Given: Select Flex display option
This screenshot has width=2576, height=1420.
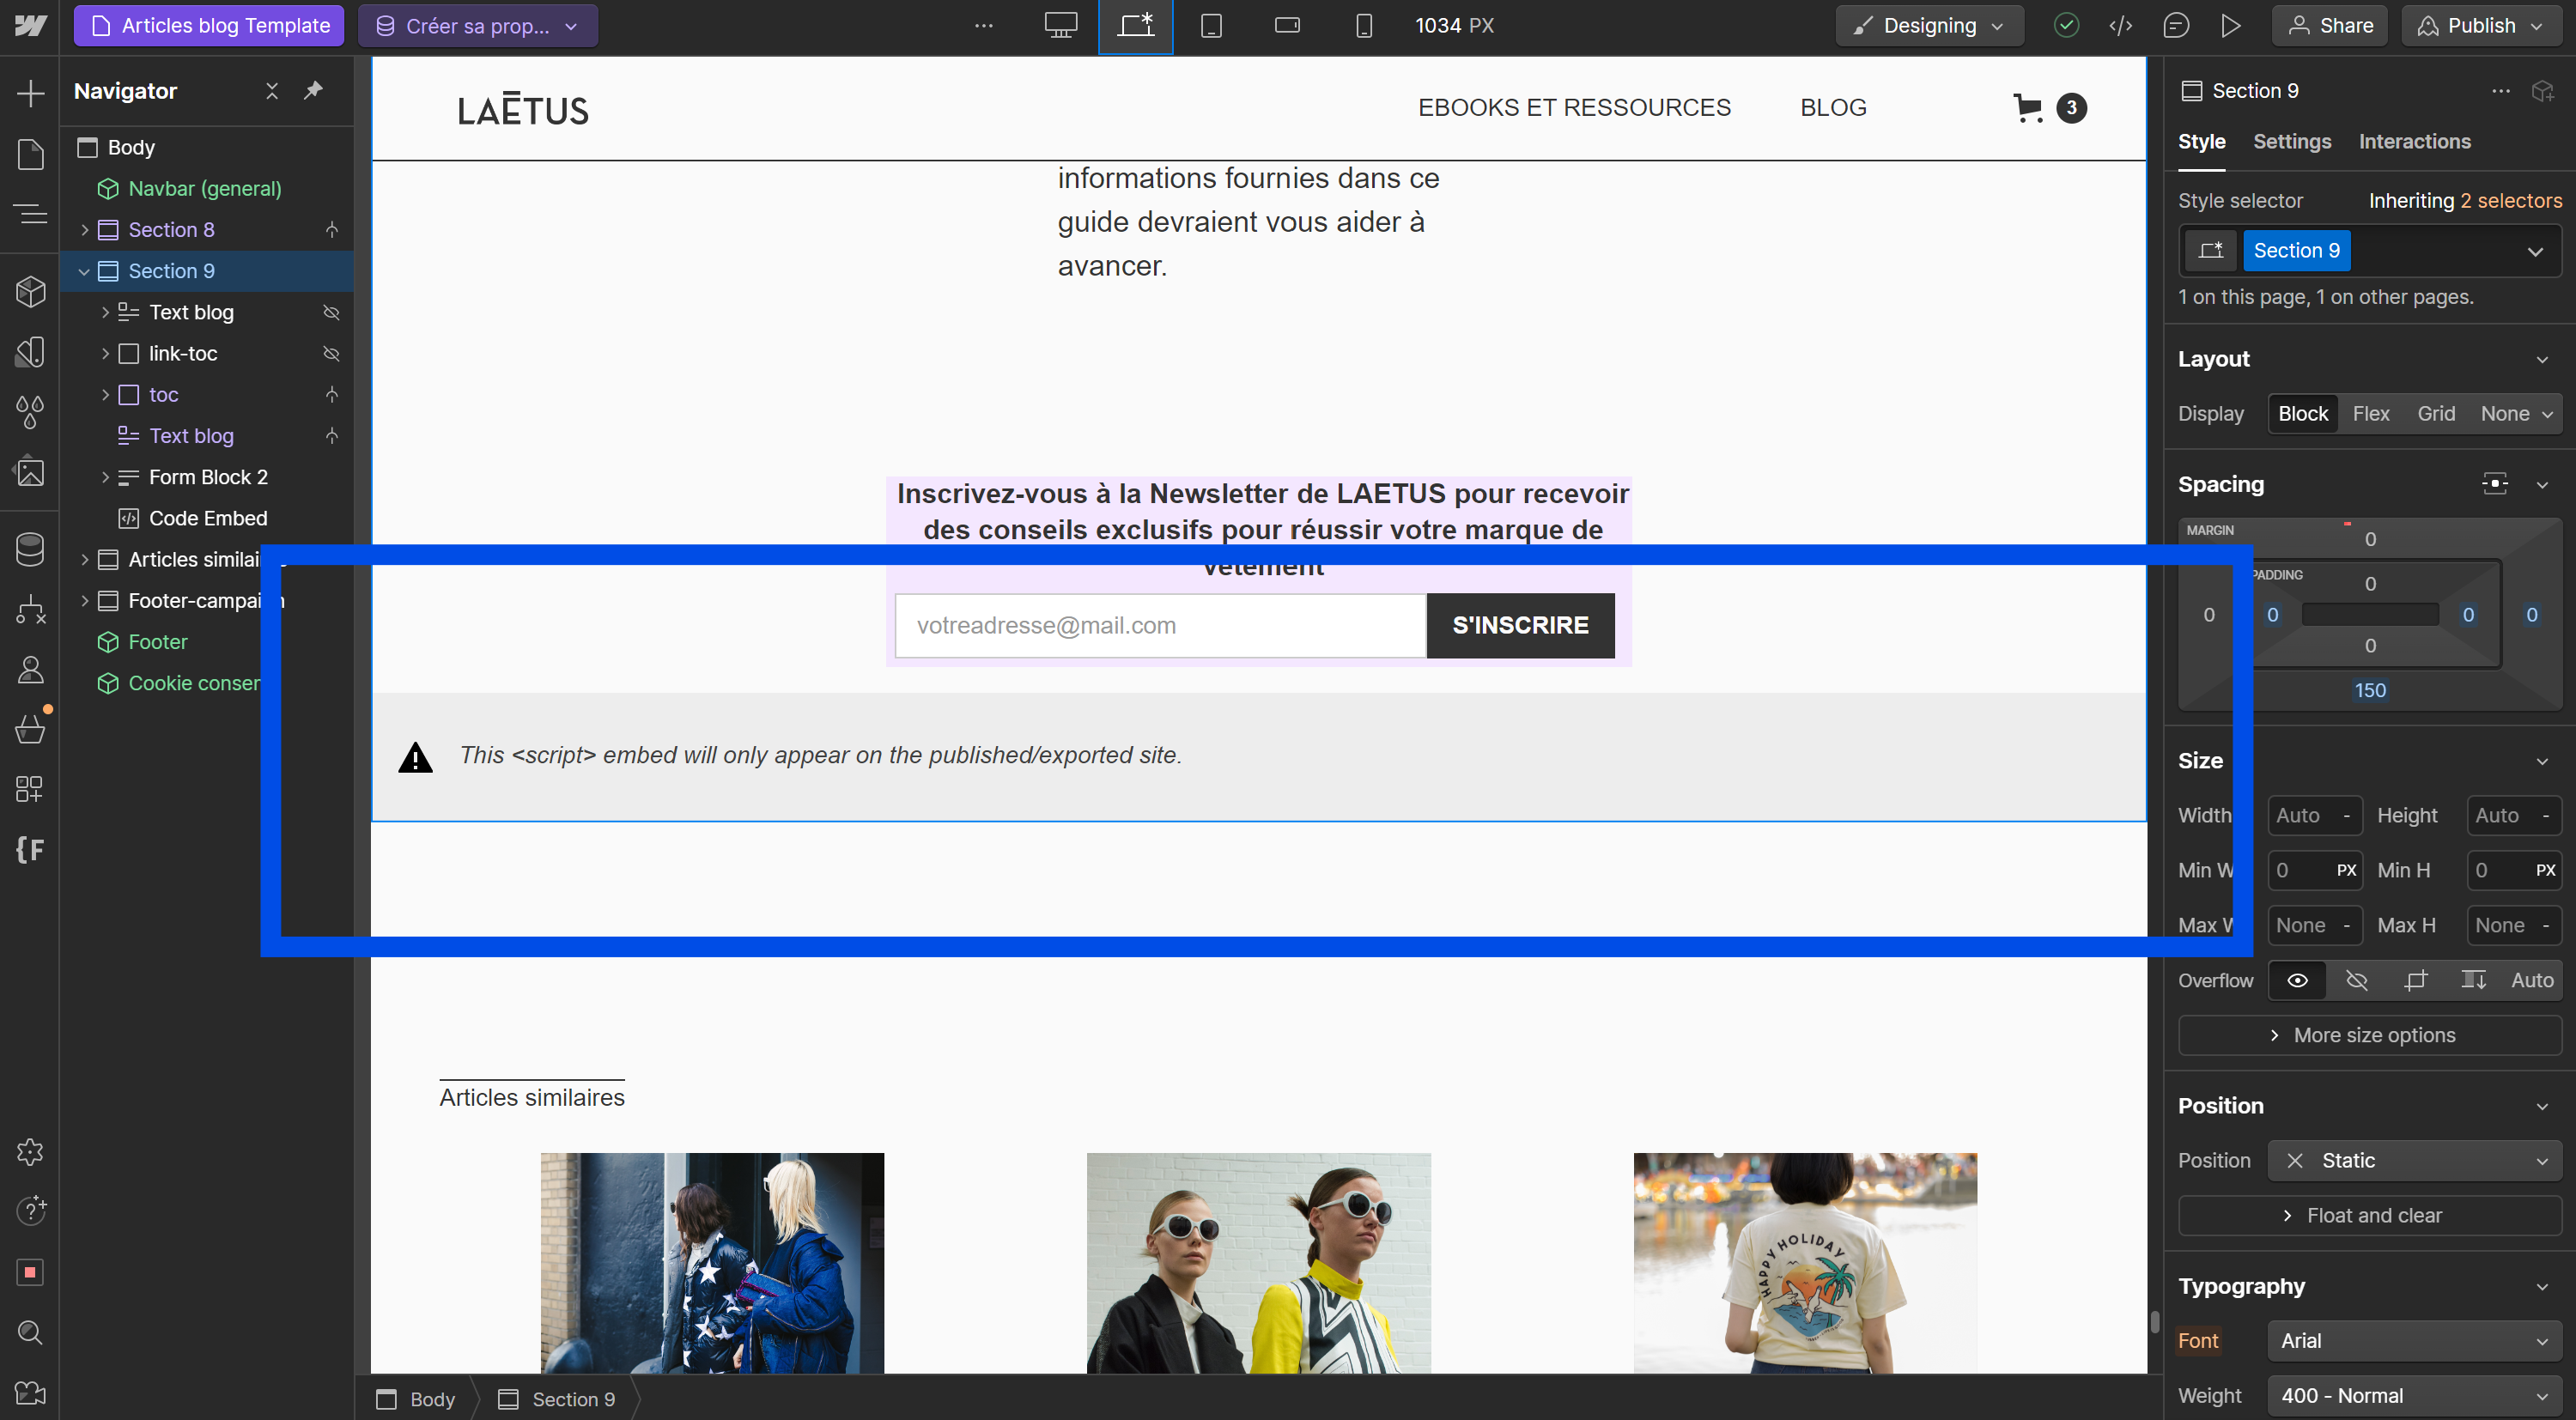Looking at the screenshot, I should [x=2370, y=414].
